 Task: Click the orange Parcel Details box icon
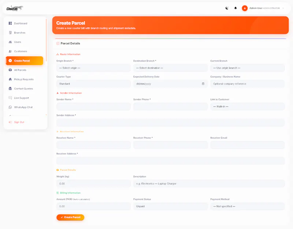(58, 170)
